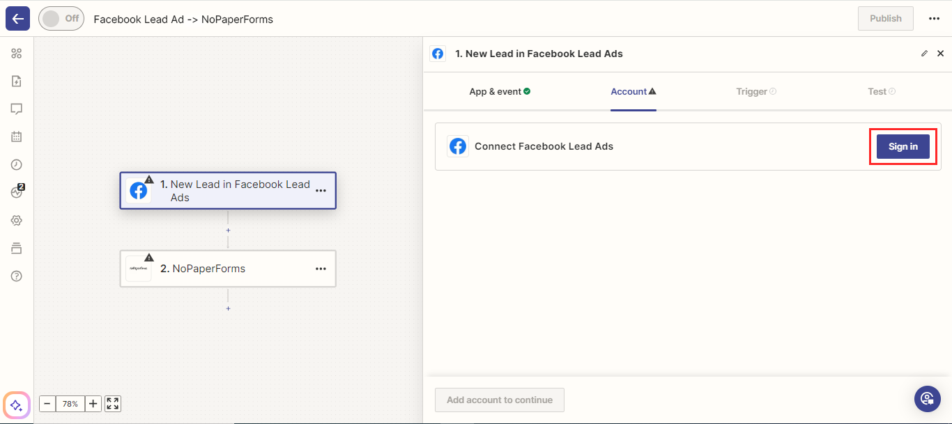Viewport: 952px width, 424px height.
Task: Open the Zap file details sidebar icon
Action: 17,81
